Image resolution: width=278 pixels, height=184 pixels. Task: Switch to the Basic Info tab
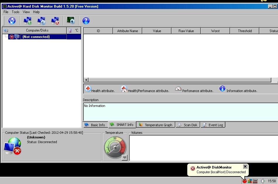95,125
